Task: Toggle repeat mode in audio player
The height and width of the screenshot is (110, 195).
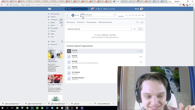Action: 133,15
